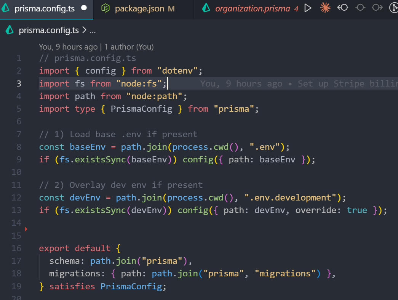Open the git blame author codelens
Viewport: 398px width, 300px height.
click(x=96, y=47)
